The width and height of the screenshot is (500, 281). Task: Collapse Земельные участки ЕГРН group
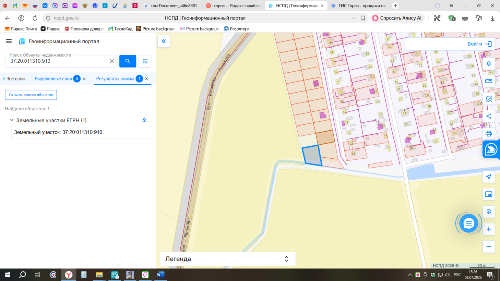pyautogui.click(x=12, y=120)
